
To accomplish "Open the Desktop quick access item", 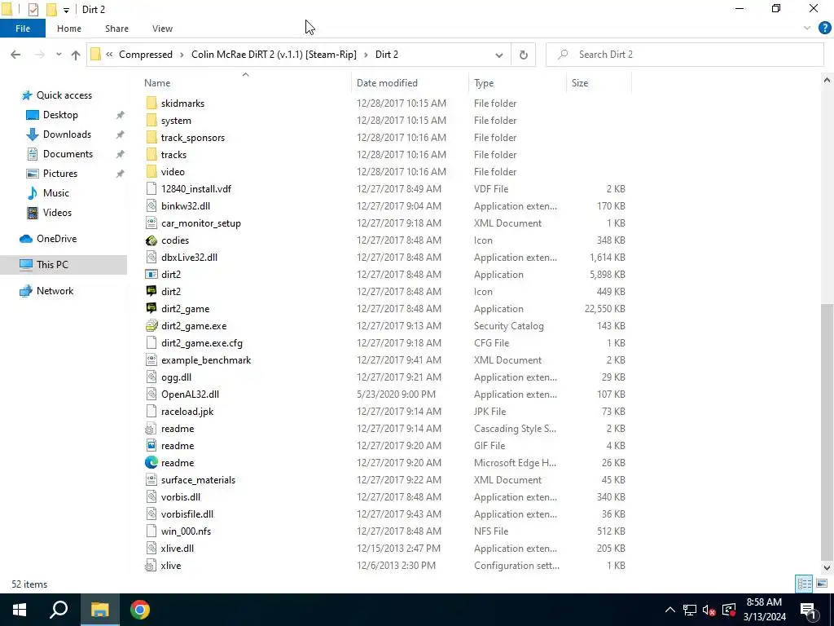I will tap(60, 115).
